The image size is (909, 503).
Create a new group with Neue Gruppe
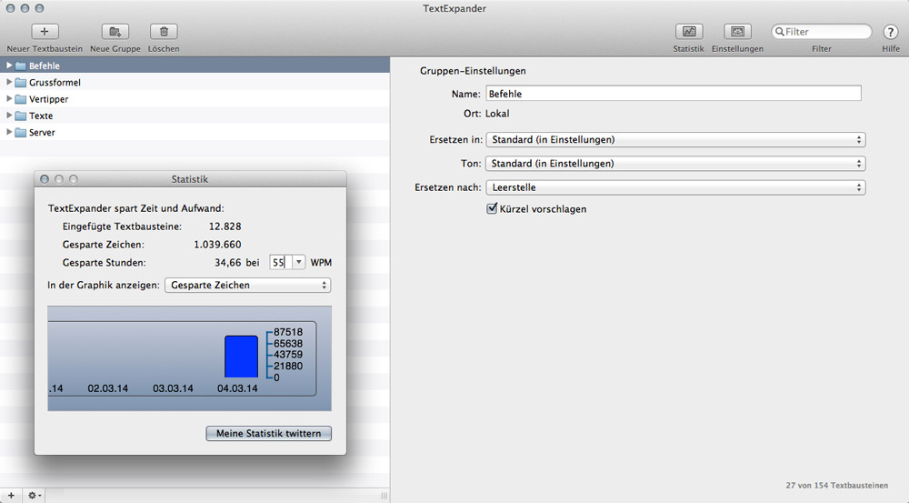click(115, 31)
